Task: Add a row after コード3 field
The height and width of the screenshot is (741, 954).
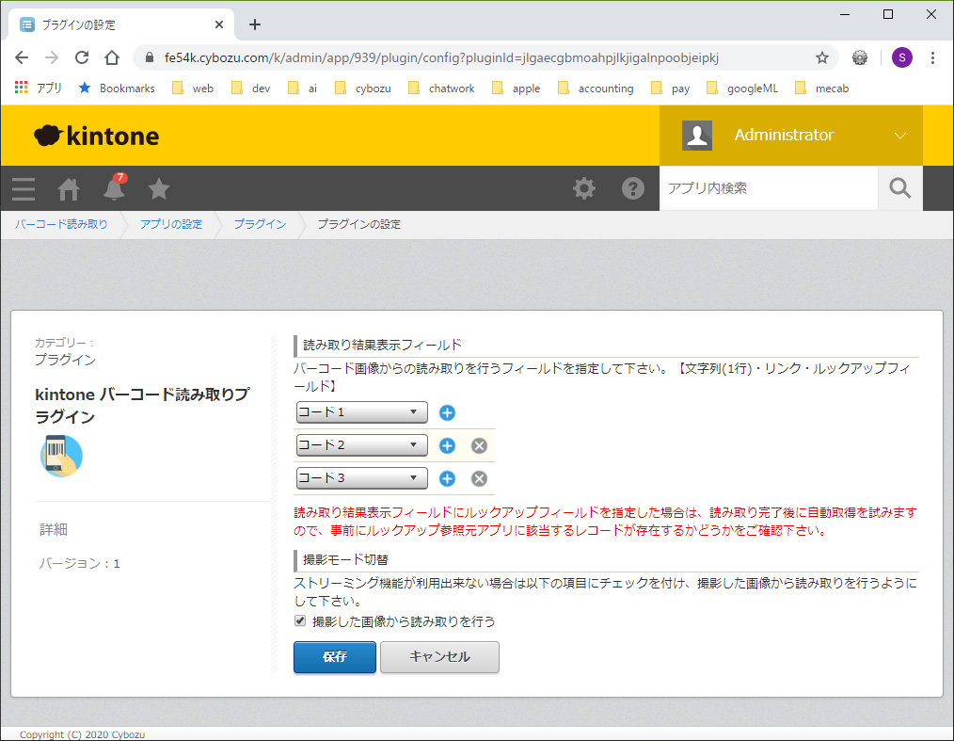Action: click(447, 478)
